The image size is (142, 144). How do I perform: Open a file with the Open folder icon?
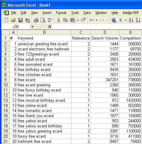click(14, 20)
